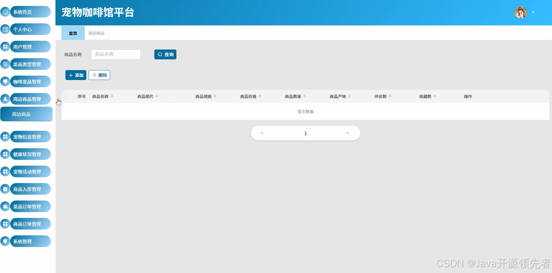The image size is (552, 273).
Task: Open 菜品类型管理 menu
Action: click(x=30, y=64)
